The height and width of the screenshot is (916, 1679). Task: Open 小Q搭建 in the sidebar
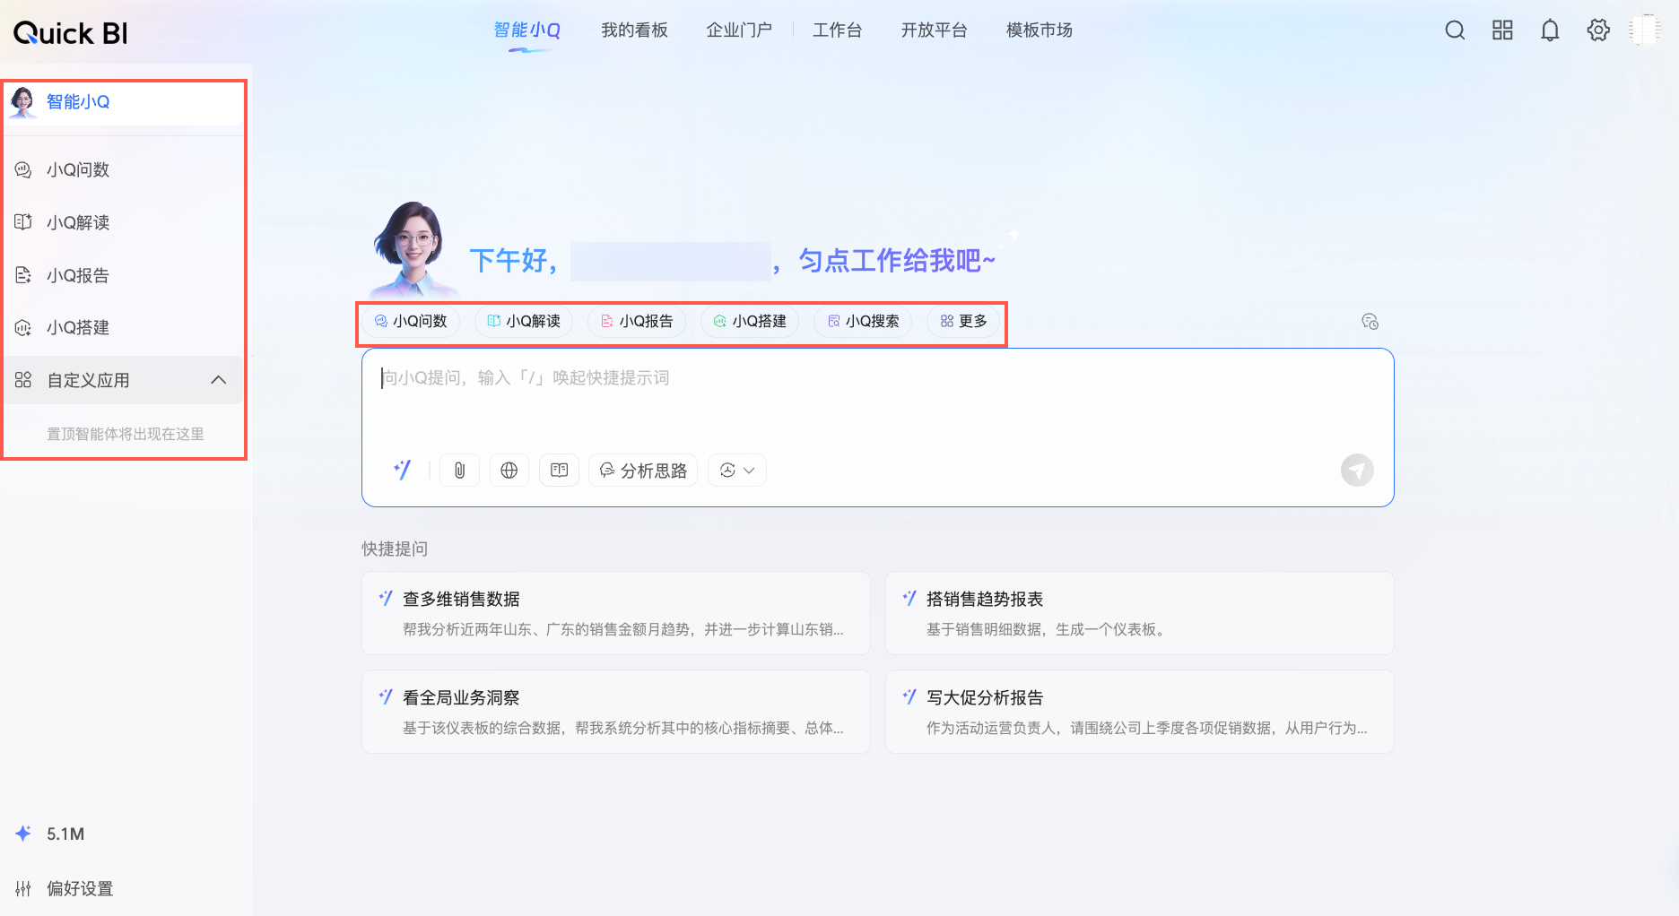pos(124,327)
